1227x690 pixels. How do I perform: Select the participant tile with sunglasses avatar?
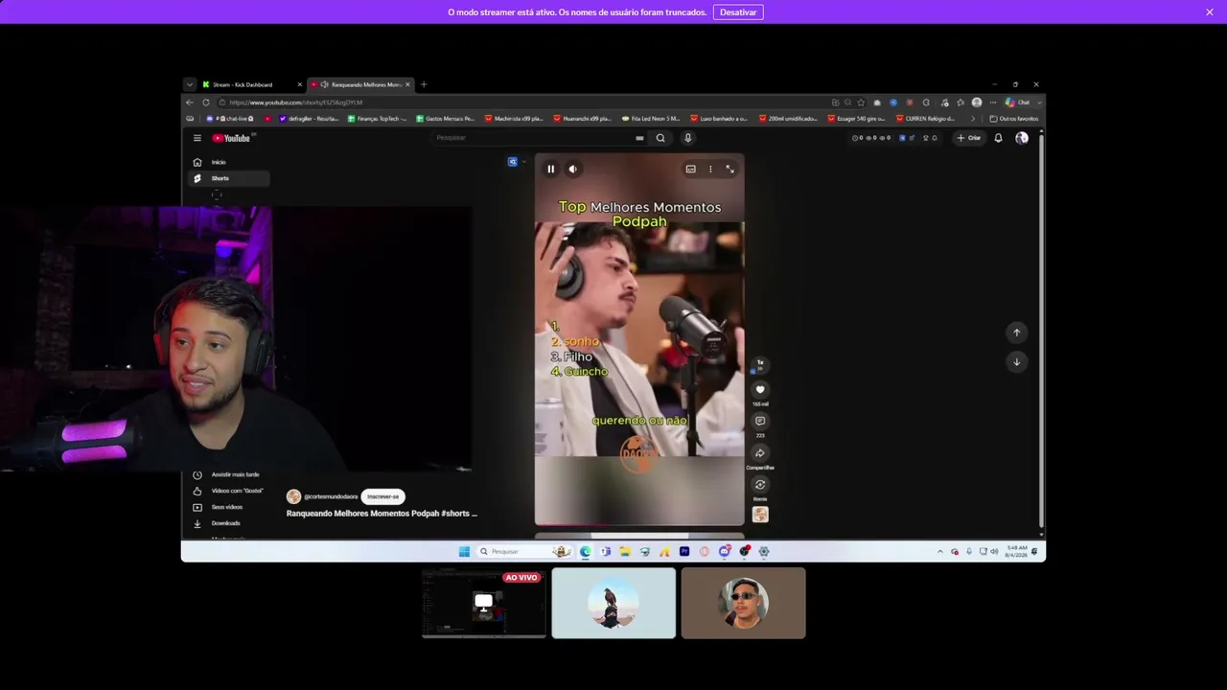click(x=744, y=603)
